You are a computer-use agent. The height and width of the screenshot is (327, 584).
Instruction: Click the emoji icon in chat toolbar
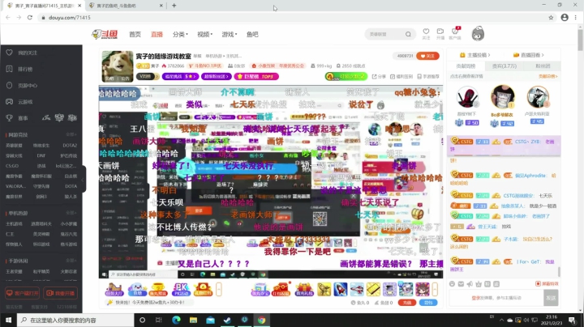click(452, 284)
